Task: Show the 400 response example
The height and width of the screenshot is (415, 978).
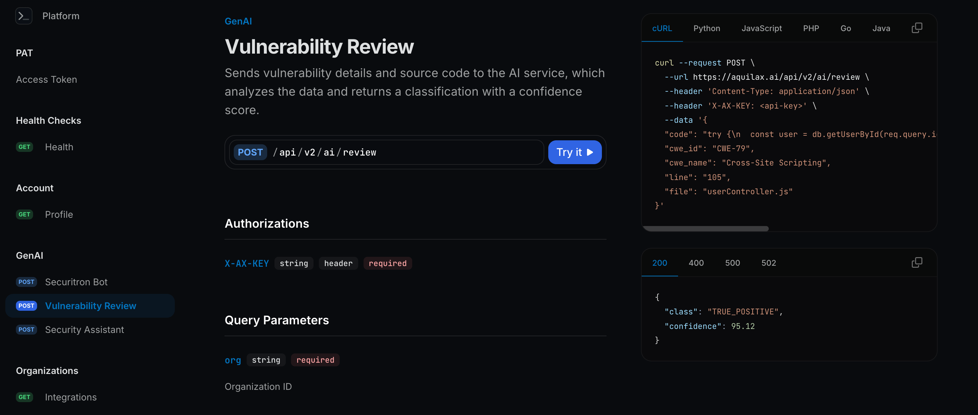Action: [x=696, y=263]
